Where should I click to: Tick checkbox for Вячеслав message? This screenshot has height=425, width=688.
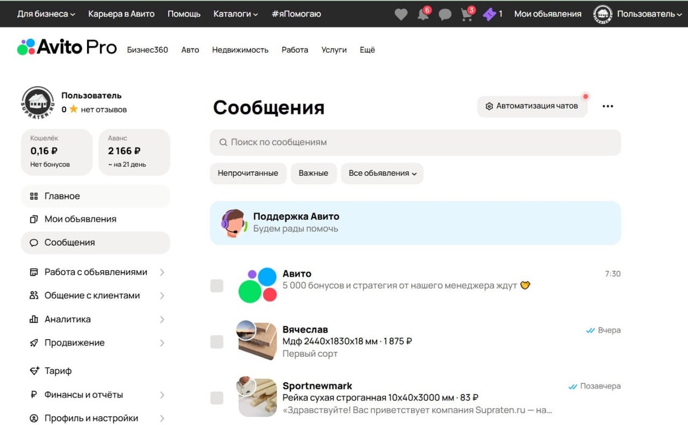(x=217, y=342)
